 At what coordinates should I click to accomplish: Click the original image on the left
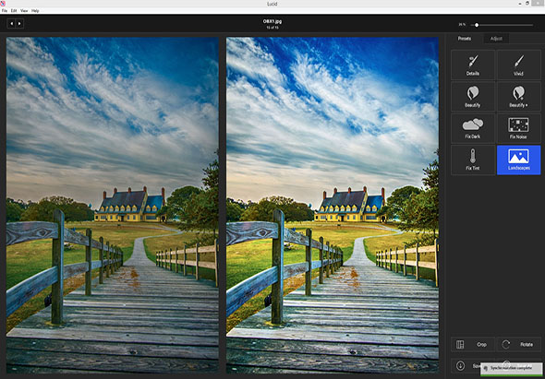tap(113, 205)
